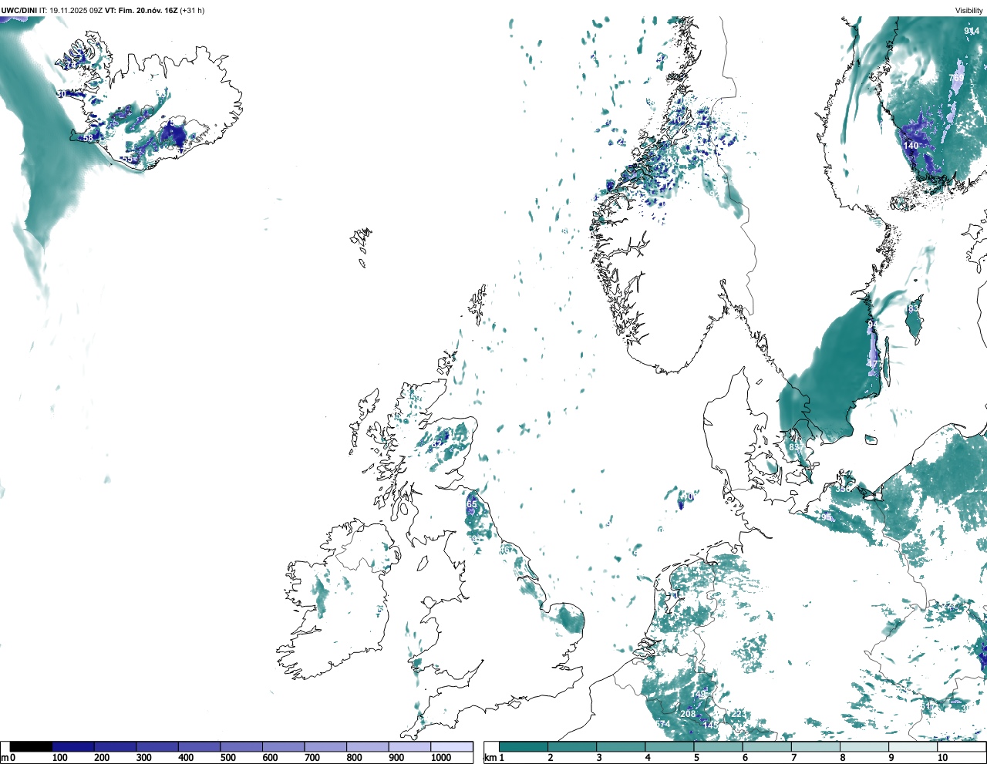Screen dimensions: 987x764
Task: Click the '58' value on southwest Iceland
Action: (87, 139)
